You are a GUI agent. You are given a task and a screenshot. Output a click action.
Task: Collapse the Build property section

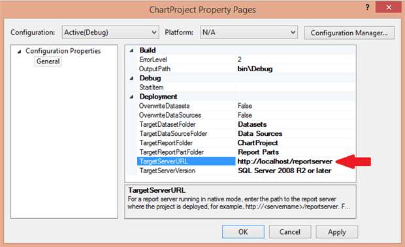[x=131, y=50]
